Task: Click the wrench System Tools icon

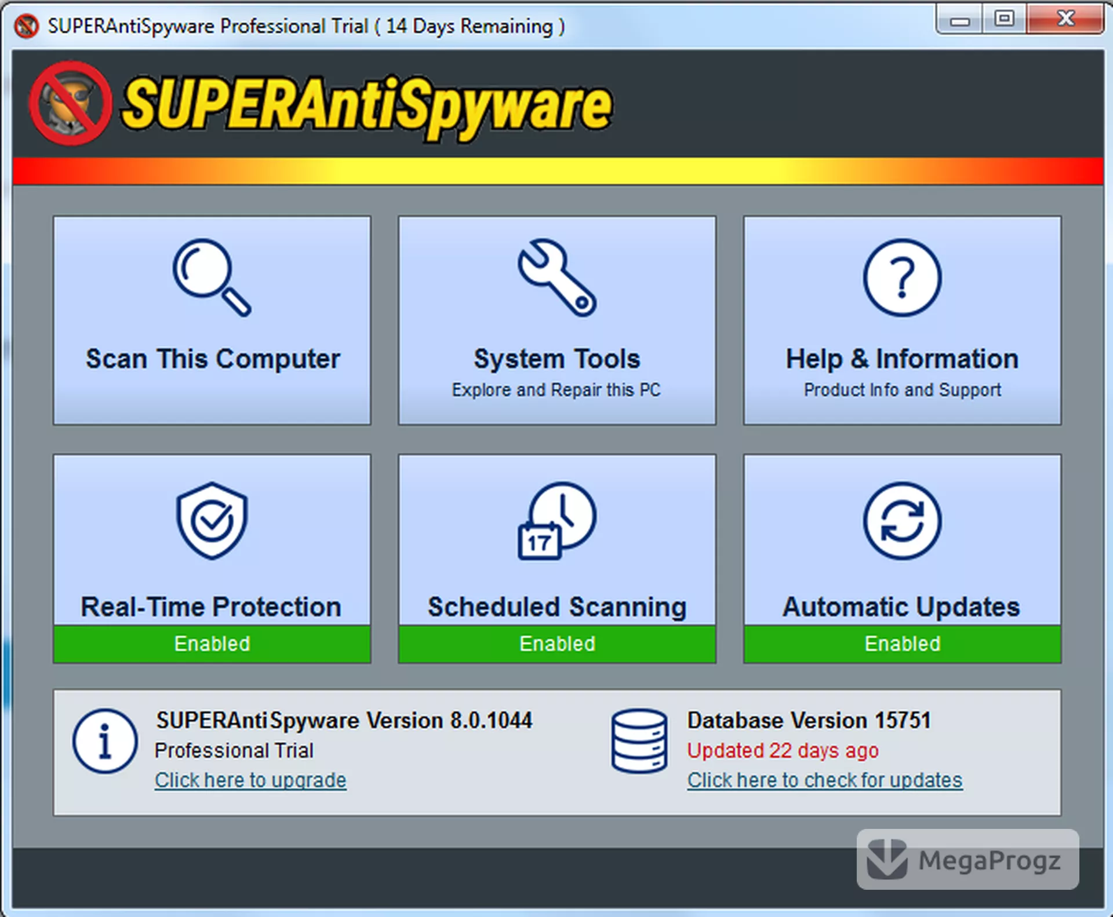Action: tap(557, 277)
